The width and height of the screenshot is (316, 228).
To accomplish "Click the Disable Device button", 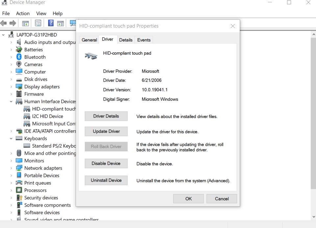I will click(x=106, y=164).
